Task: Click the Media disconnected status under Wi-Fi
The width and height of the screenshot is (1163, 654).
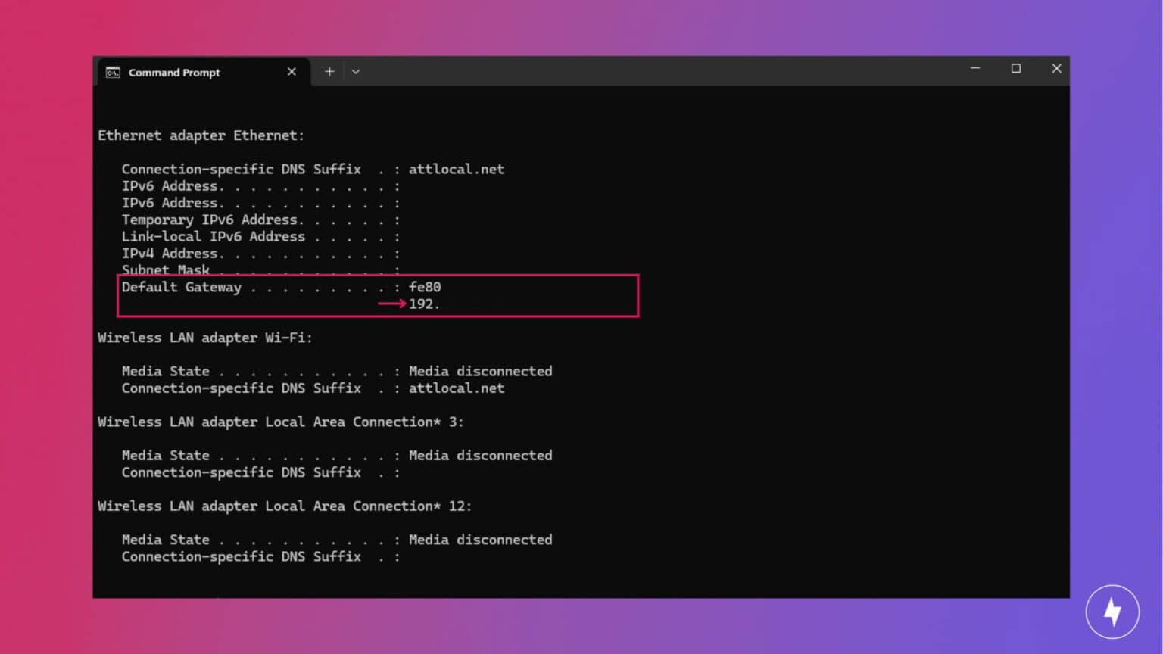Action: (480, 371)
